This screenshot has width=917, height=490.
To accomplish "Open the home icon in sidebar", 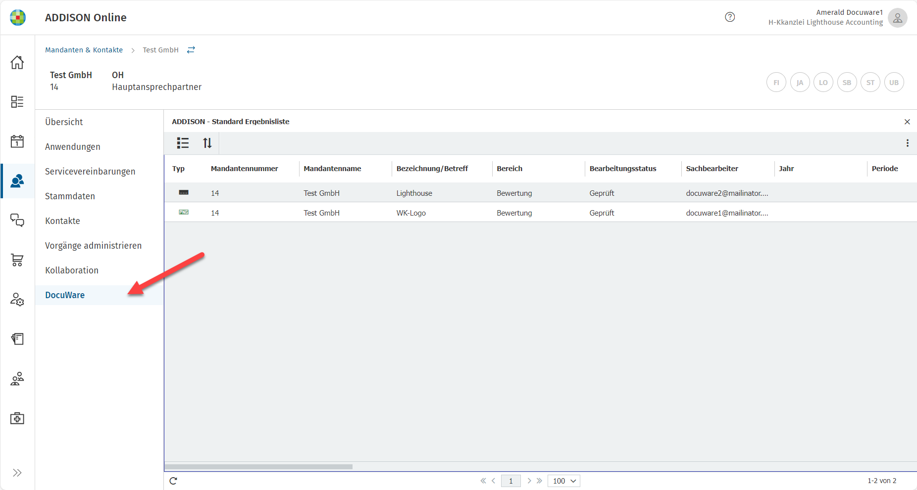I will point(17,62).
